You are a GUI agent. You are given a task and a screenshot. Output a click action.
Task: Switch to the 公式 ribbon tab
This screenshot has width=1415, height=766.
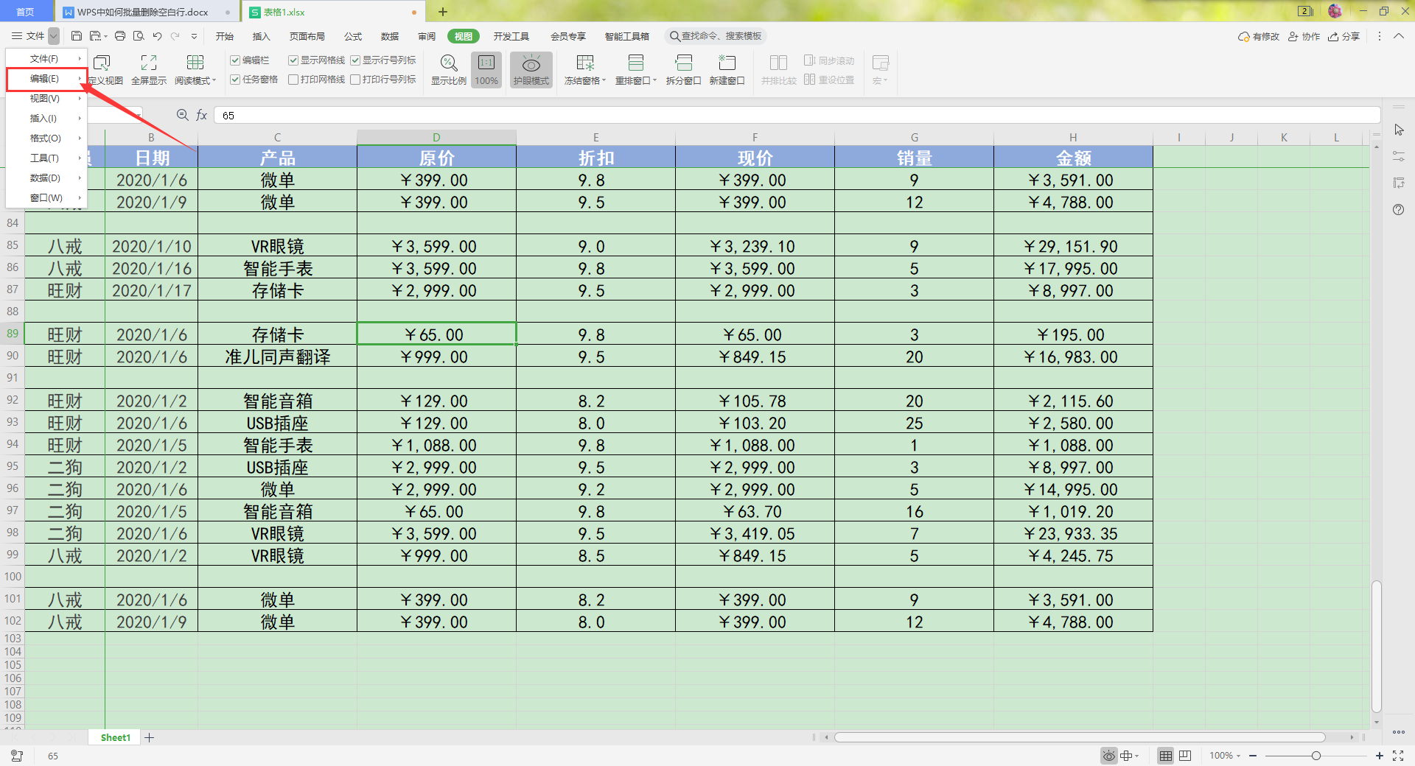pos(353,36)
